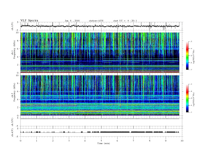Screen dimensions: 205x158
Task: Click time axis tick label '6'
Action: pos(118,141)
